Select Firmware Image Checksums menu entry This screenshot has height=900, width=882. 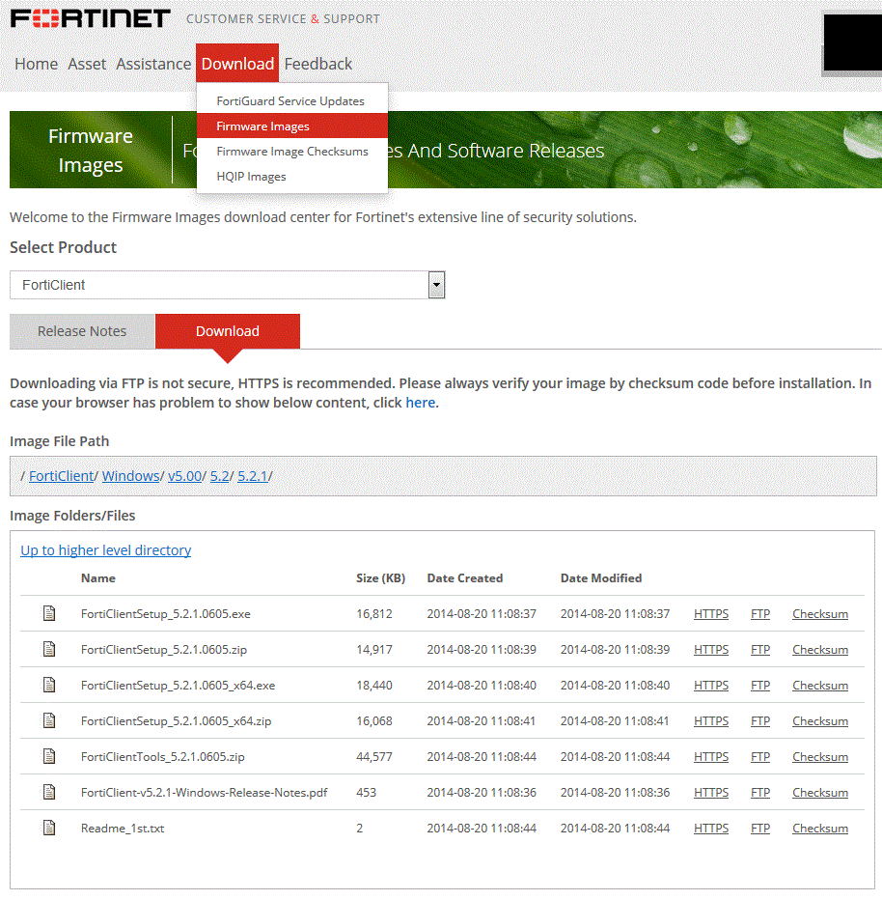pyautogui.click(x=291, y=151)
